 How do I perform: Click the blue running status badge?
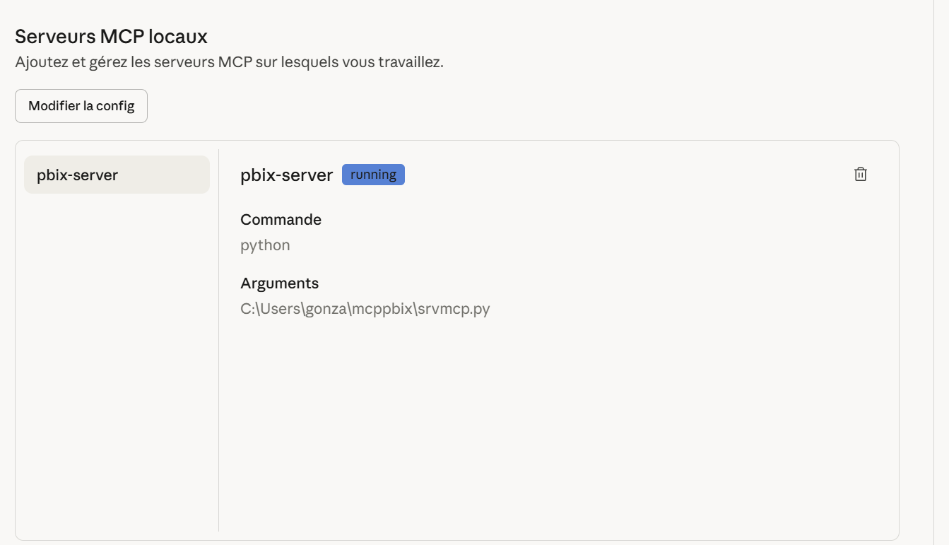tap(373, 175)
